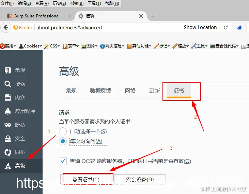This screenshot has height=194, width=249.
Task: Open the 常规 sidebar category
Action: click(21, 70)
